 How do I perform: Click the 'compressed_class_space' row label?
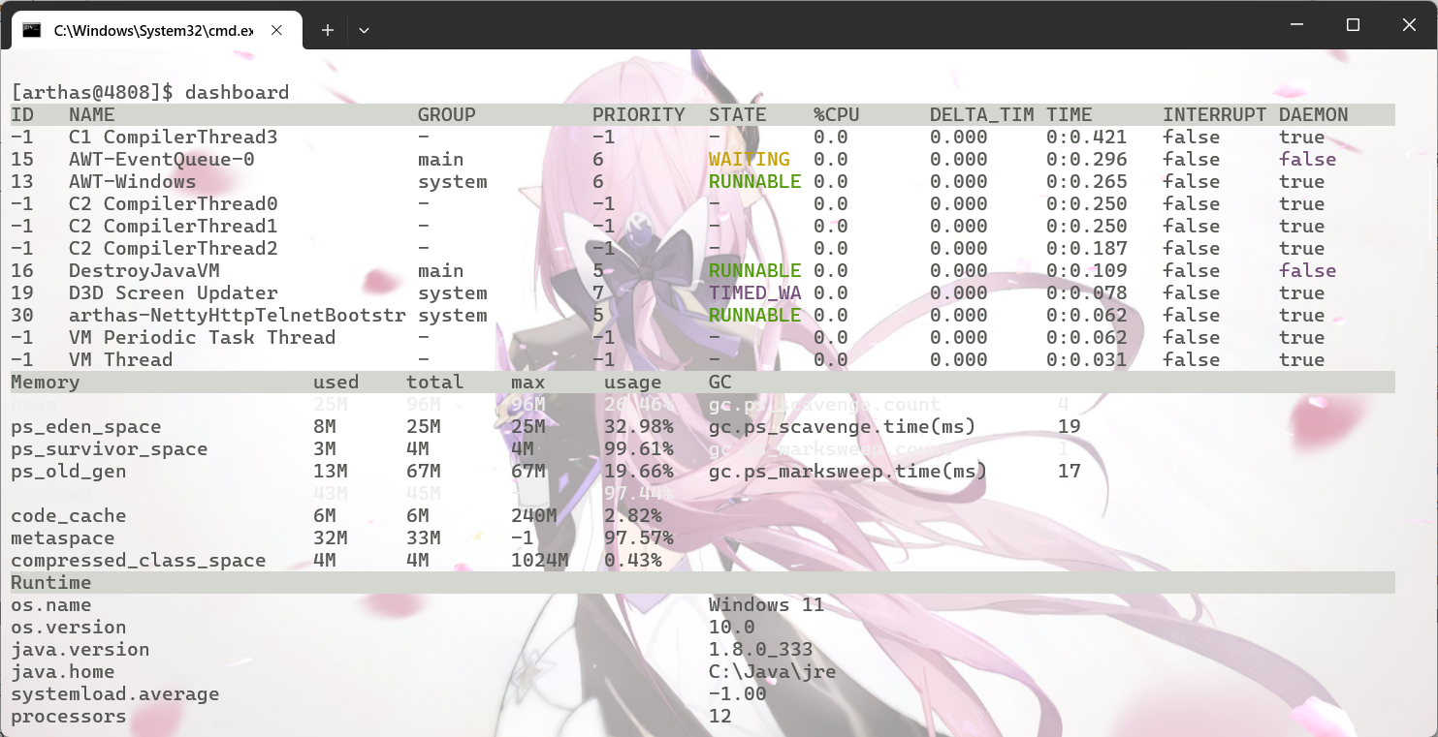point(139,561)
